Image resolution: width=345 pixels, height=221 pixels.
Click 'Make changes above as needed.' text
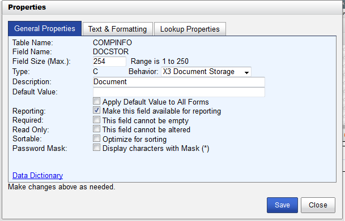[x=62, y=187]
